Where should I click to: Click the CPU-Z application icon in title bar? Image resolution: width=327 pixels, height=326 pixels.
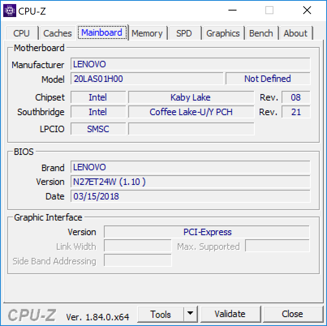coord(10,11)
